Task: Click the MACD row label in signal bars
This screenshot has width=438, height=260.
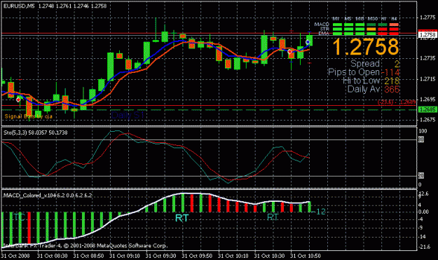Action: pos(322,25)
